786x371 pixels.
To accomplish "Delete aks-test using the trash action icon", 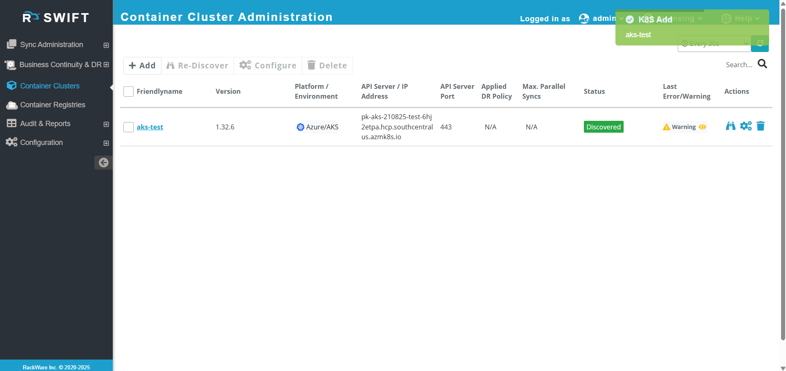I will (761, 126).
